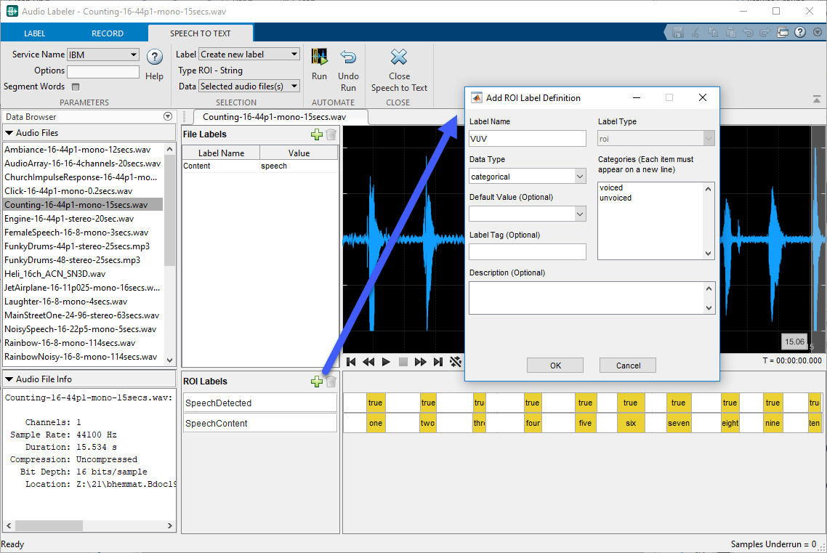Image resolution: width=827 pixels, height=553 pixels.
Task: Click the fast forward playback icon
Action: [420, 362]
